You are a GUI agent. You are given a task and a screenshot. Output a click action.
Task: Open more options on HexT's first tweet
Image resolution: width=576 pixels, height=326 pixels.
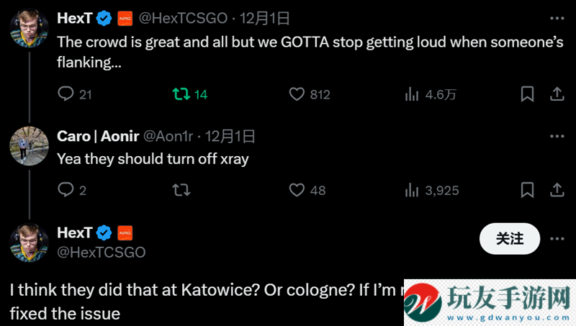tap(557, 18)
